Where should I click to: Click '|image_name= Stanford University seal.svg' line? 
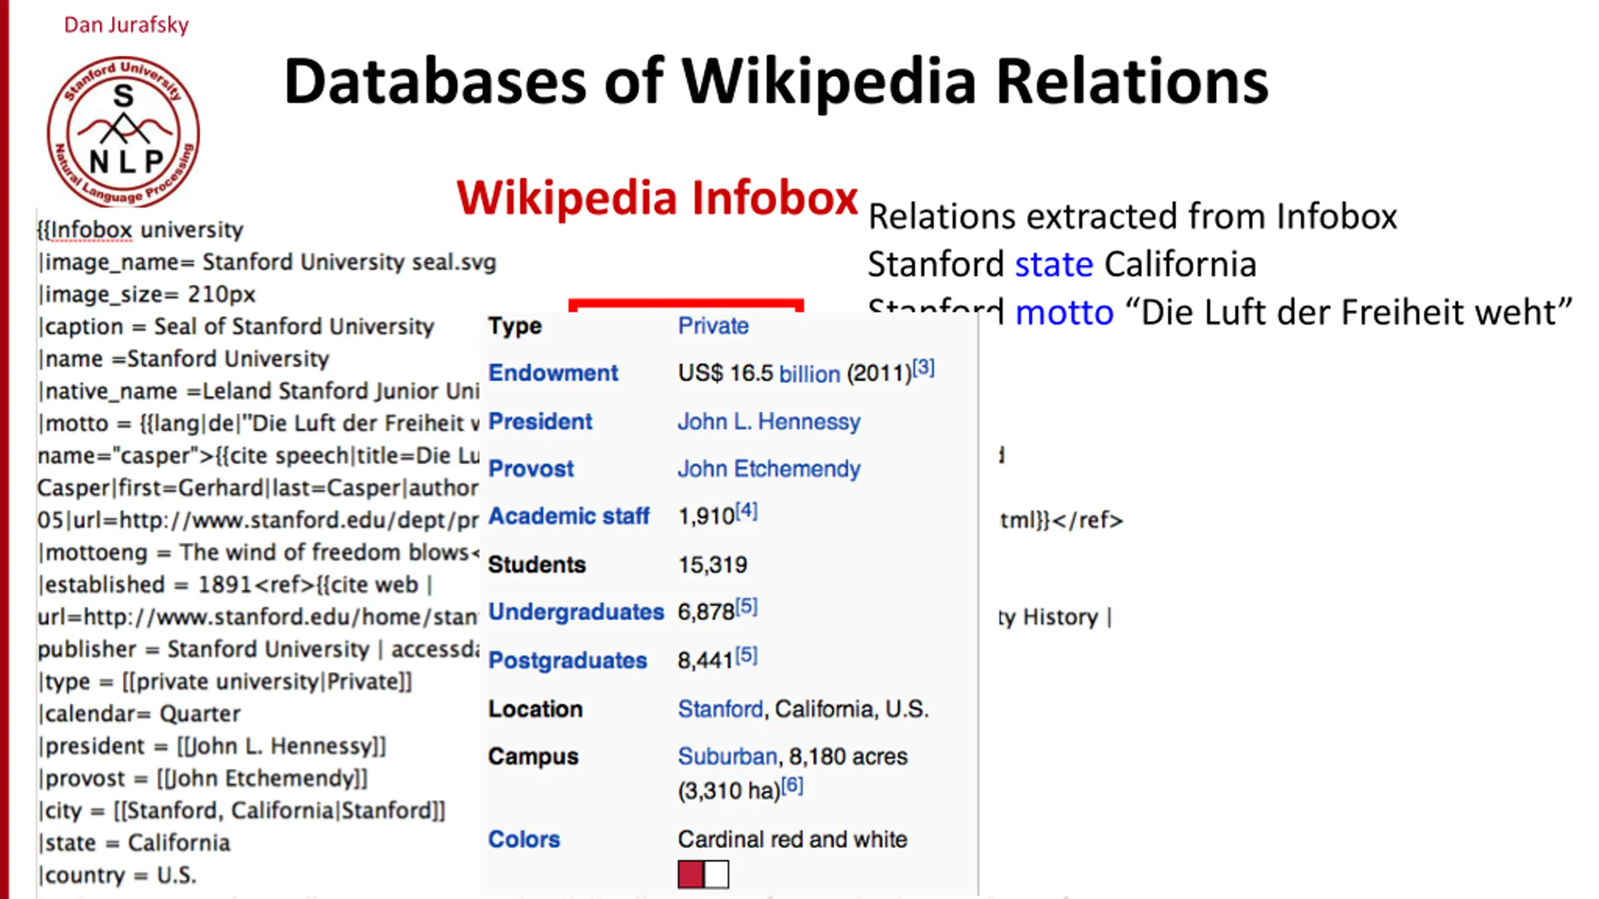tap(267, 262)
